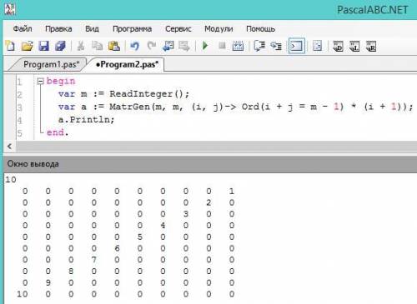Open the Программа menu
This screenshot has width=417, height=304.
(x=132, y=29)
